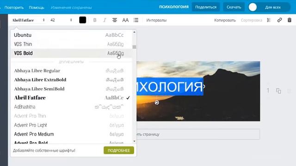
Task: Open text alignment options
Action: (115, 20)
